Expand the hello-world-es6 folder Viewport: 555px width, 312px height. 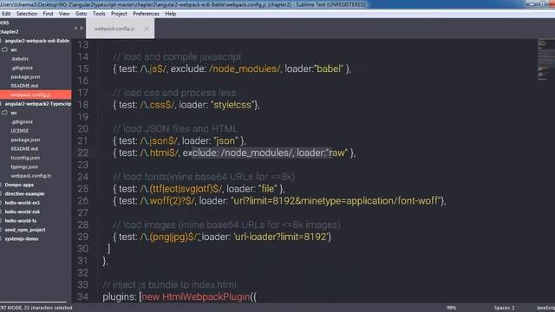click(x=22, y=211)
